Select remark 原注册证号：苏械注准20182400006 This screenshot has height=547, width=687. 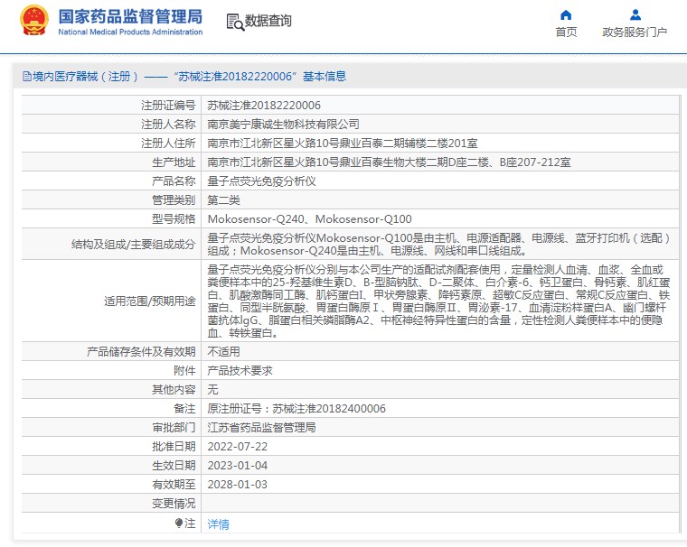(x=296, y=408)
